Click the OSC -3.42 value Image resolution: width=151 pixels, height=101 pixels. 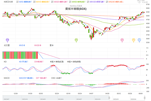(x=56, y=78)
